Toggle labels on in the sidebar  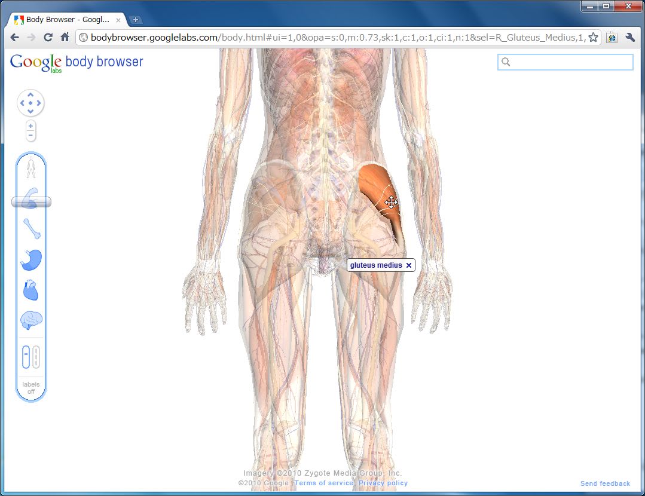[31, 388]
